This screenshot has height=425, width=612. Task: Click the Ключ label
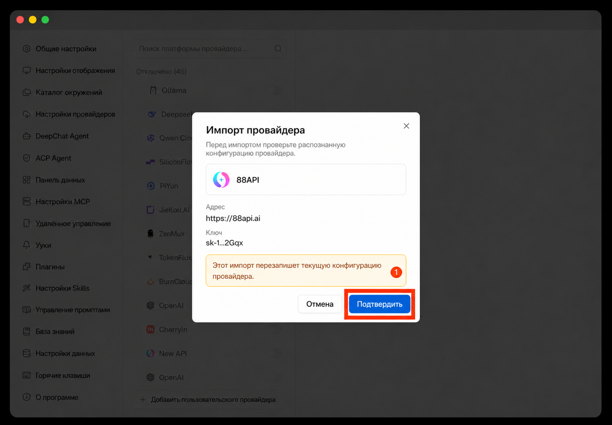point(214,233)
